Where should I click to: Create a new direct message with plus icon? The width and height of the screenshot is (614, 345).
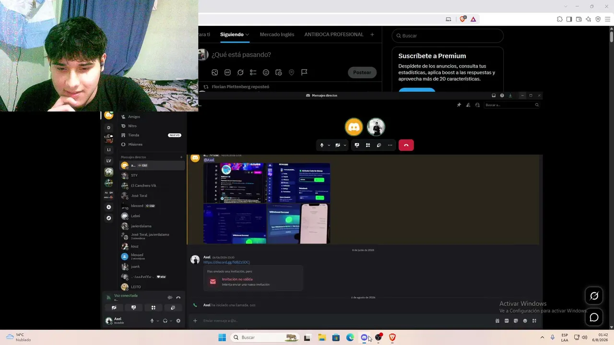pos(181,157)
